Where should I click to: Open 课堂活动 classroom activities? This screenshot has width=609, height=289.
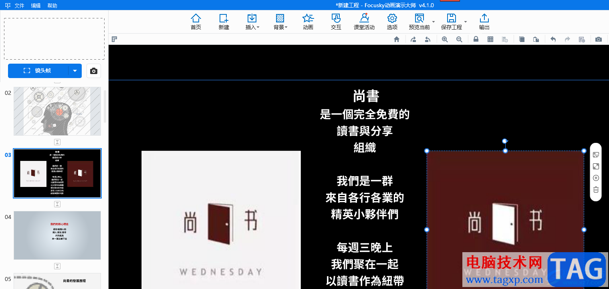pos(364,22)
